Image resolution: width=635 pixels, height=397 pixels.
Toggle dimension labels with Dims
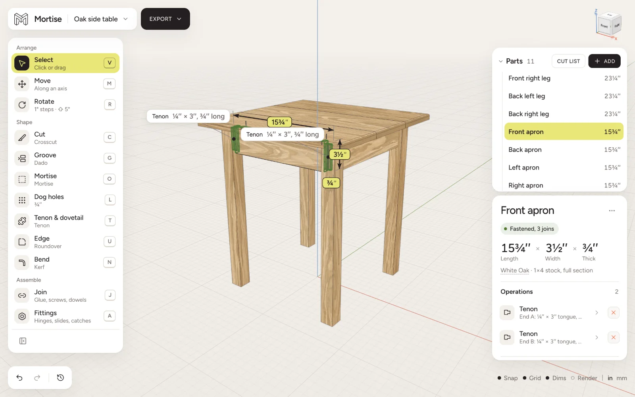point(556,378)
